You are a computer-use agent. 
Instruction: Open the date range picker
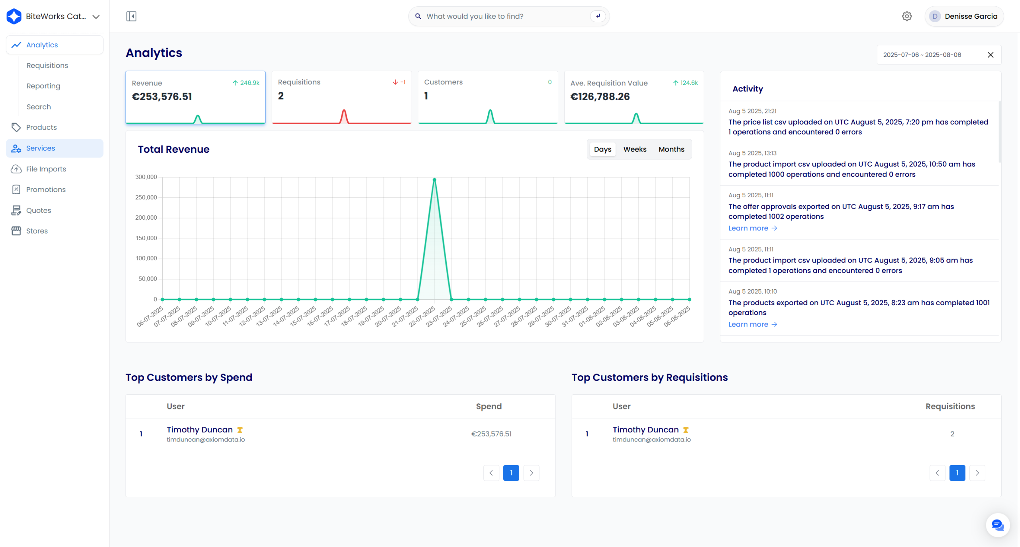click(x=922, y=55)
